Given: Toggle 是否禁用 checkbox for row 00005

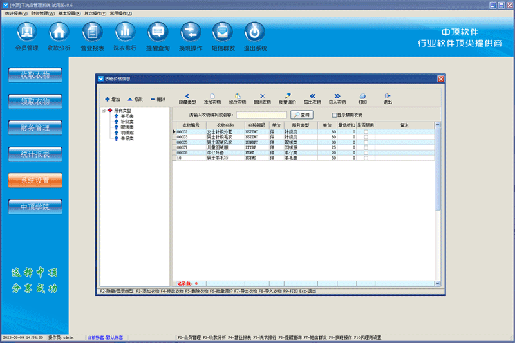Looking at the screenshot, I should pos(366,142).
